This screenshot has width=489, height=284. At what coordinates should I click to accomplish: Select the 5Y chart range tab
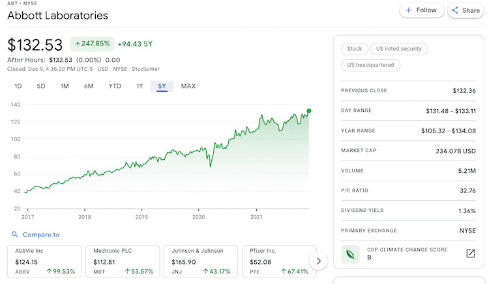click(x=162, y=86)
